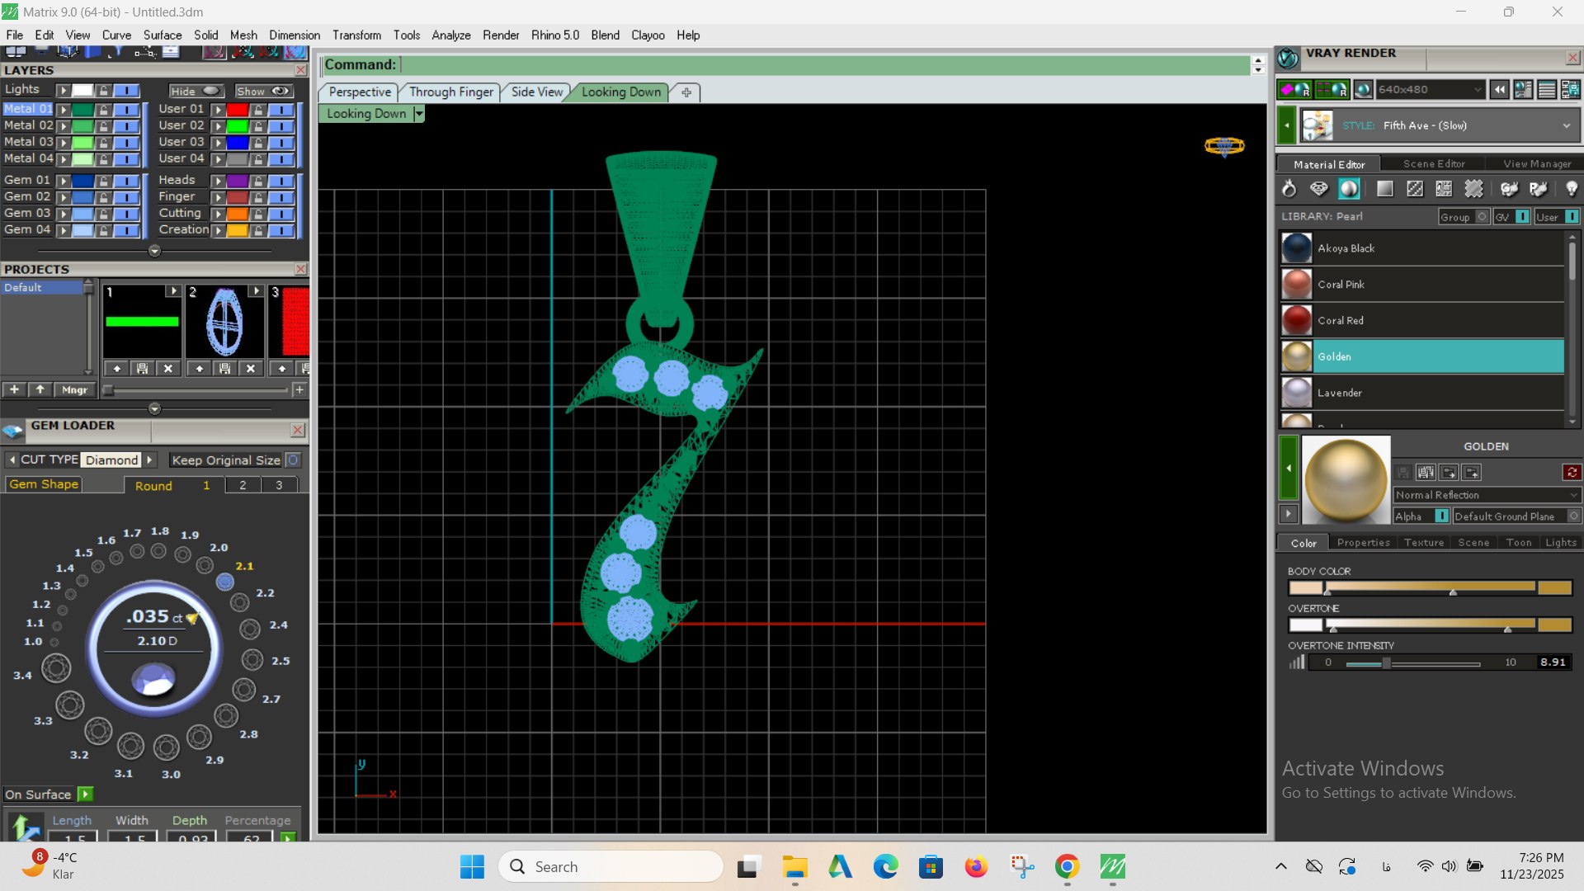
Task: Open the render list lines icon
Action: click(1547, 89)
